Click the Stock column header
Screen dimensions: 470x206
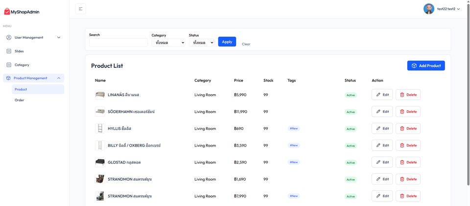(268, 81)
